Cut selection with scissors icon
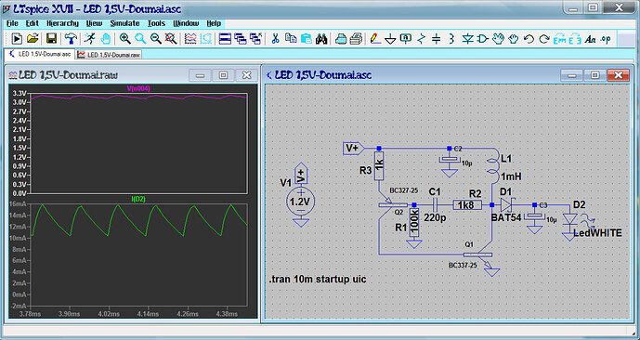The image size is (640, 340). coord(275,39)
